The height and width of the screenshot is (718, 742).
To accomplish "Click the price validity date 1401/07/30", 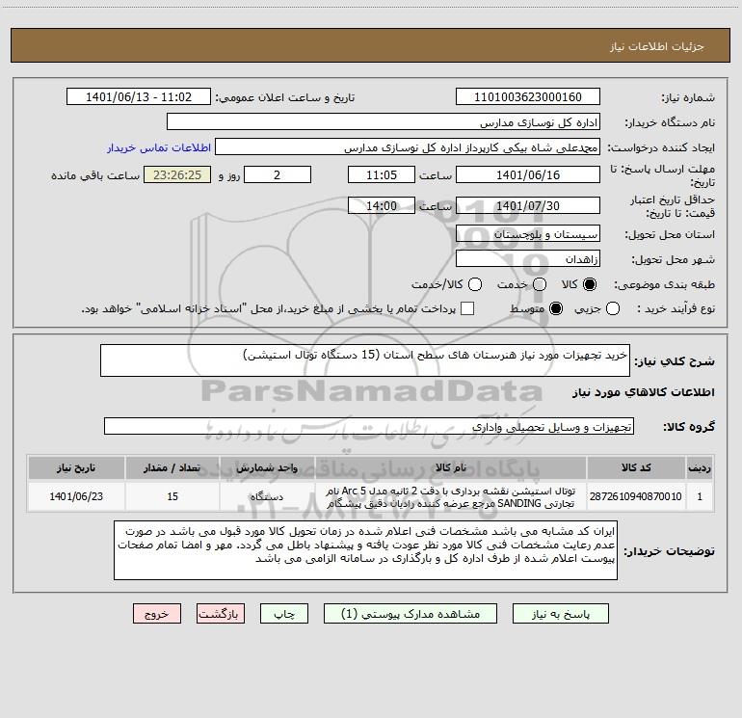I will [528, 205].
